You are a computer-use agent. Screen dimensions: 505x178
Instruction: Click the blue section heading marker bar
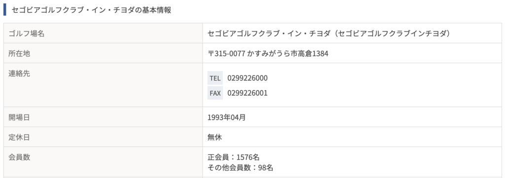coord(5,10)
